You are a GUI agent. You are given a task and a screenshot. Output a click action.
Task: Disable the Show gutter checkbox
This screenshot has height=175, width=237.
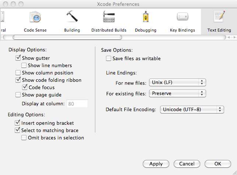coord(18,58)
